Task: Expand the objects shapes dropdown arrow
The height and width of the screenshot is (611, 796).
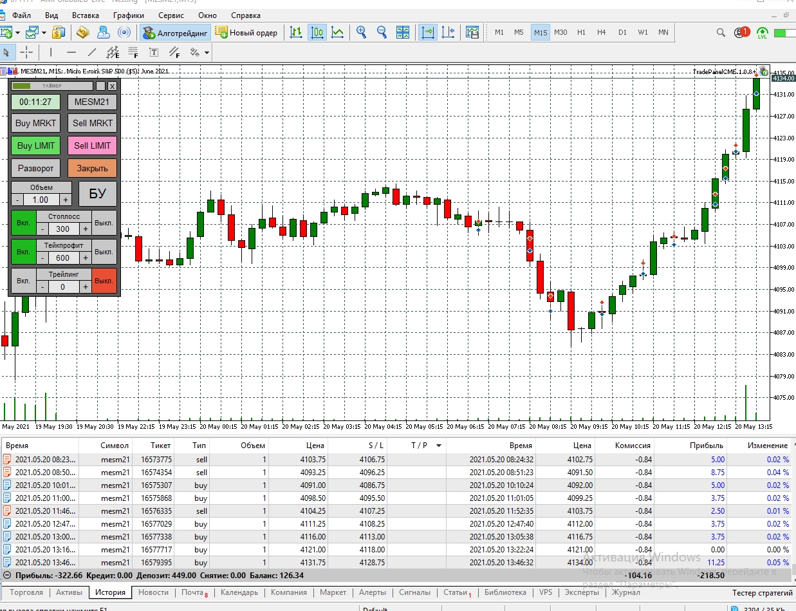Action: pyautogui.click(x=207, y=53)
